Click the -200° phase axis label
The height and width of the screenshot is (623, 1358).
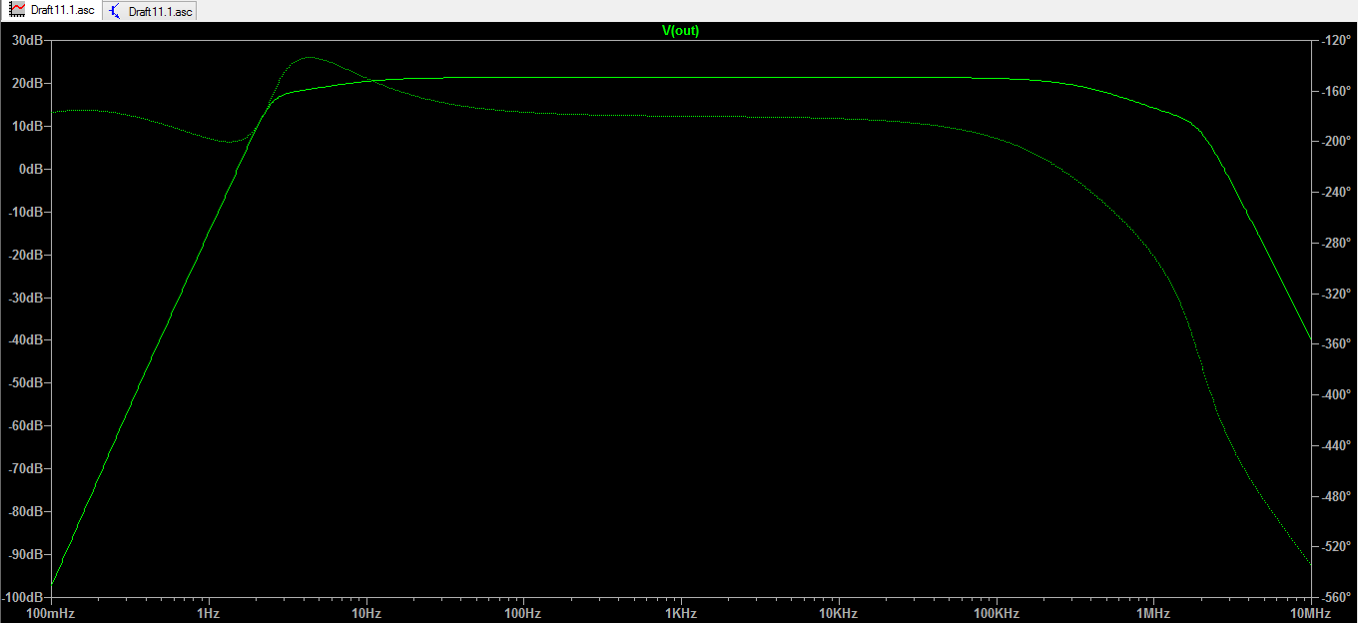[1335, 142]
